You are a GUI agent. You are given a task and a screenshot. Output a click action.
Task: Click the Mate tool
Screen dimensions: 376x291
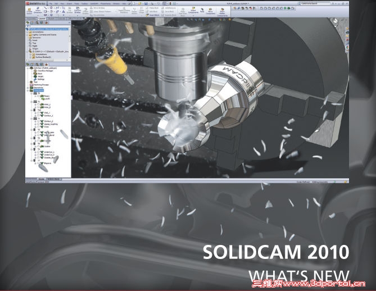(202, 10)
